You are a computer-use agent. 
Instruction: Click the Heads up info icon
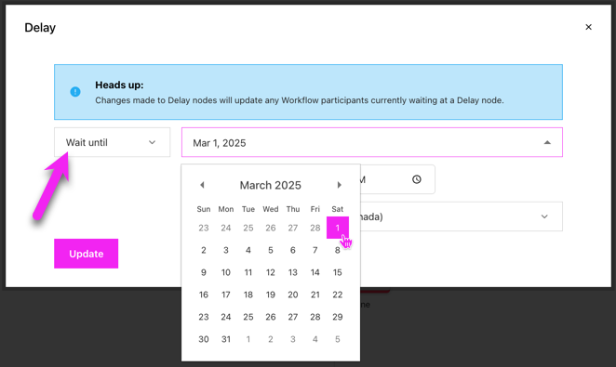click(x=75, y=92)
